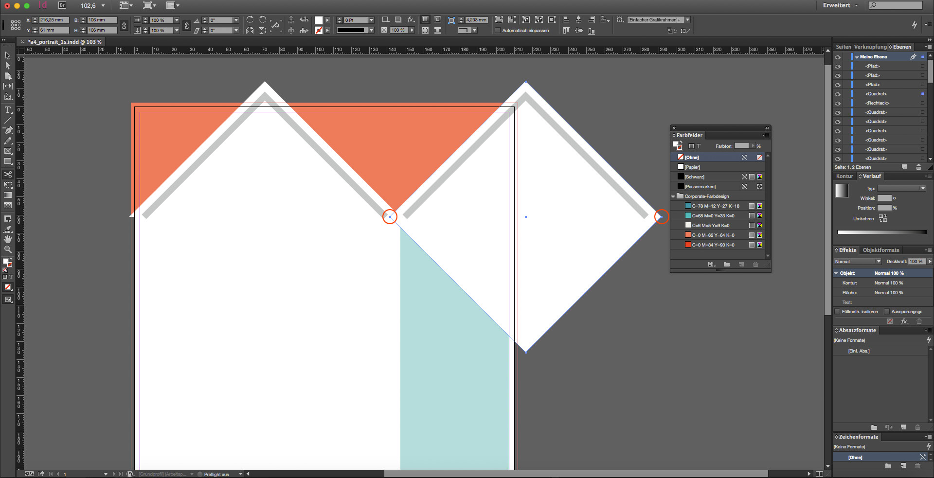Check the Automatisch einpassen checkbox
The width and height of the screenshot is (934, 478).
tap(498, 31)
